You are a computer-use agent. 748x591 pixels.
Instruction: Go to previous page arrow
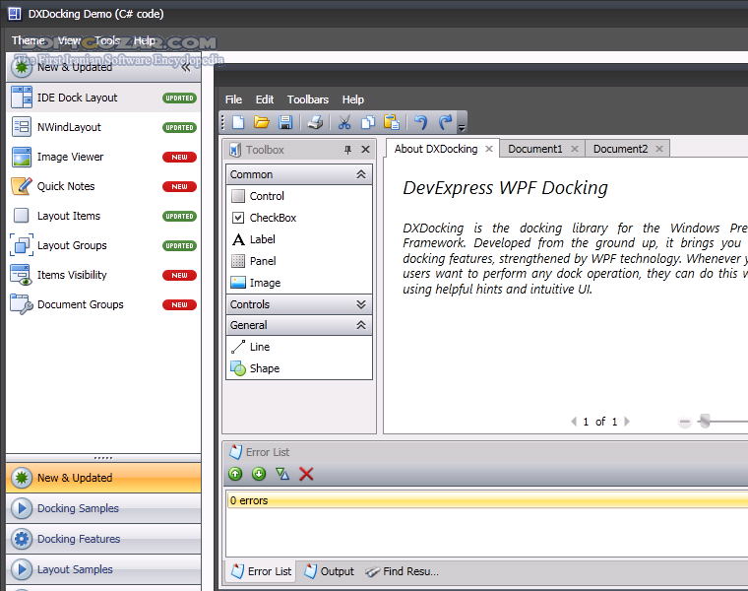(x=574, y=422)
